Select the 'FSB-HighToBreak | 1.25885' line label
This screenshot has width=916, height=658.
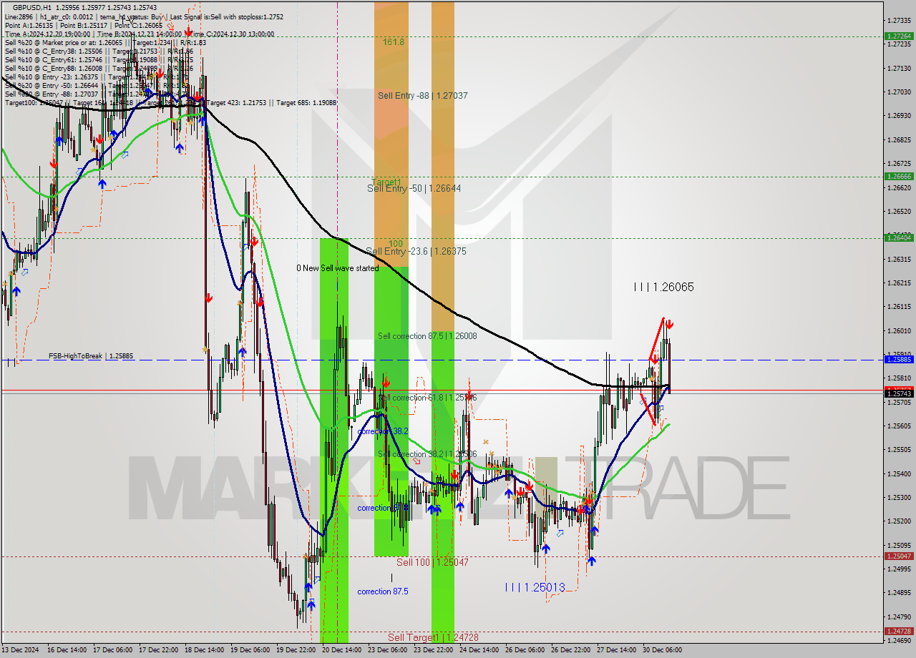coord(91,355)
